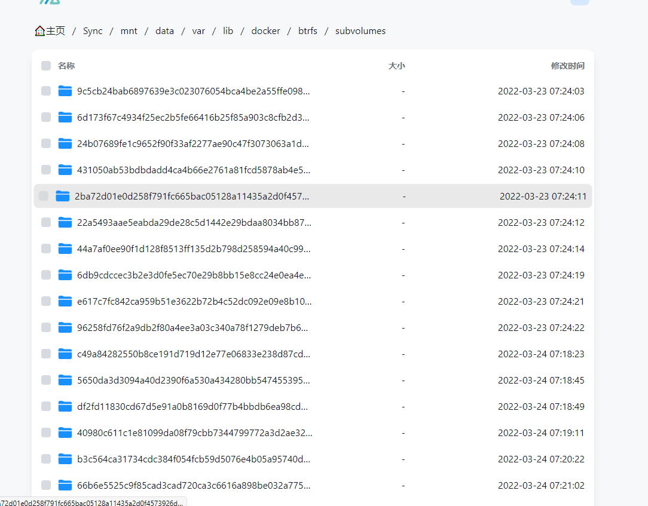
Task: Click folder icon for 9c5cb24bab6897639e3c folder
Action: point(65,91)
